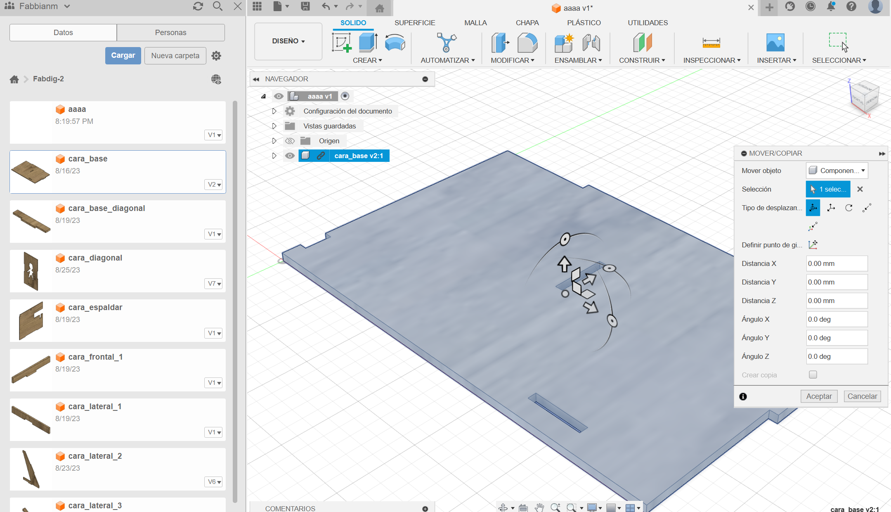Viewport: 891px width, 512px height.
Task: Click the Press Pull modify icon
Action: pyautogui.click(x=500, y=43)
